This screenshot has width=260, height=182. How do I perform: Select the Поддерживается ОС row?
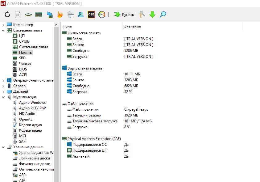[98, 145]
